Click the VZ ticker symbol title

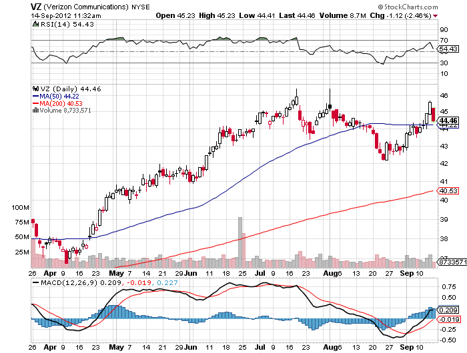pos(36,7)
